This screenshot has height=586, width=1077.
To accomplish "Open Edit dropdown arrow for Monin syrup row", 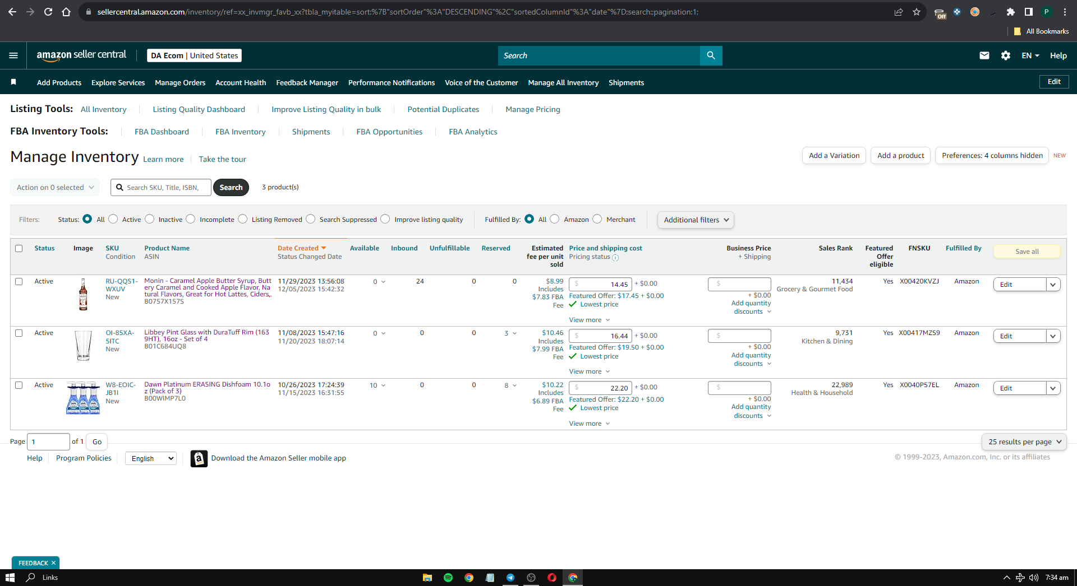I will (1053, 285).
